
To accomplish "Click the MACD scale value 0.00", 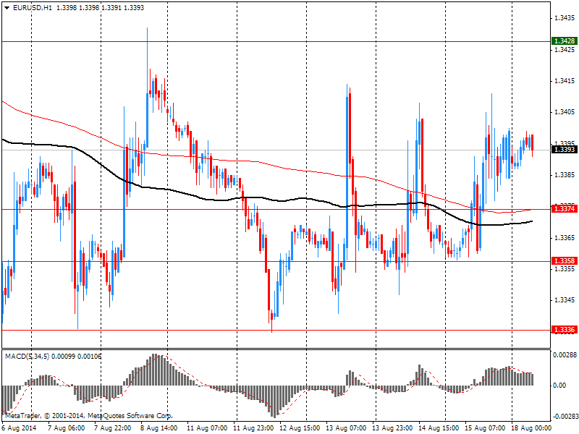I will [x=559, y=386].
